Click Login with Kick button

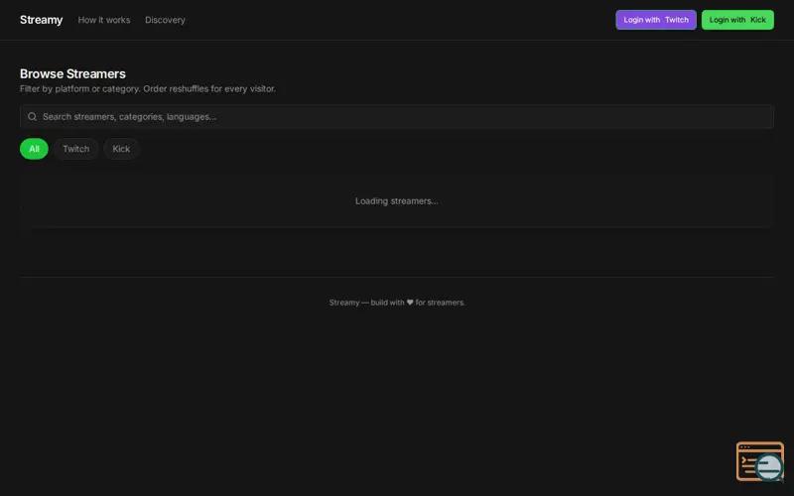737,20
